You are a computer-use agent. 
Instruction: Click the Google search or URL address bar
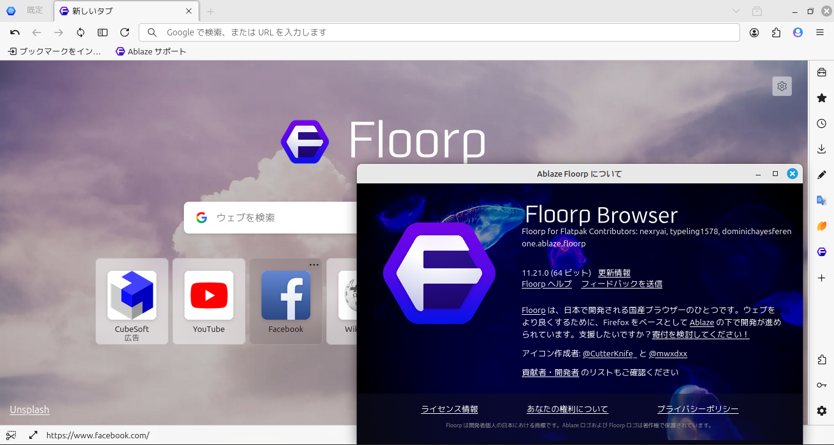point(439,32)
